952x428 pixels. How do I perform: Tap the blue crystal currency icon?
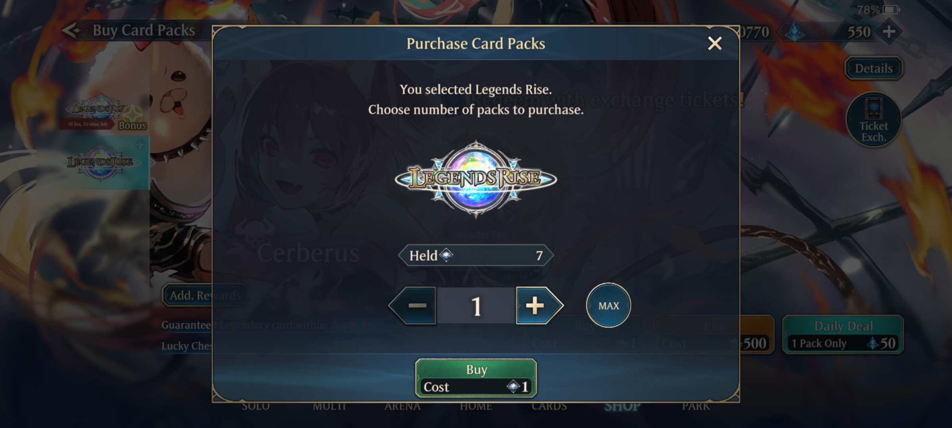[795, 32]
